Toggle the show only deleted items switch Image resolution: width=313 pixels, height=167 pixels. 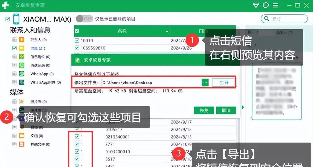click(84, 19)
